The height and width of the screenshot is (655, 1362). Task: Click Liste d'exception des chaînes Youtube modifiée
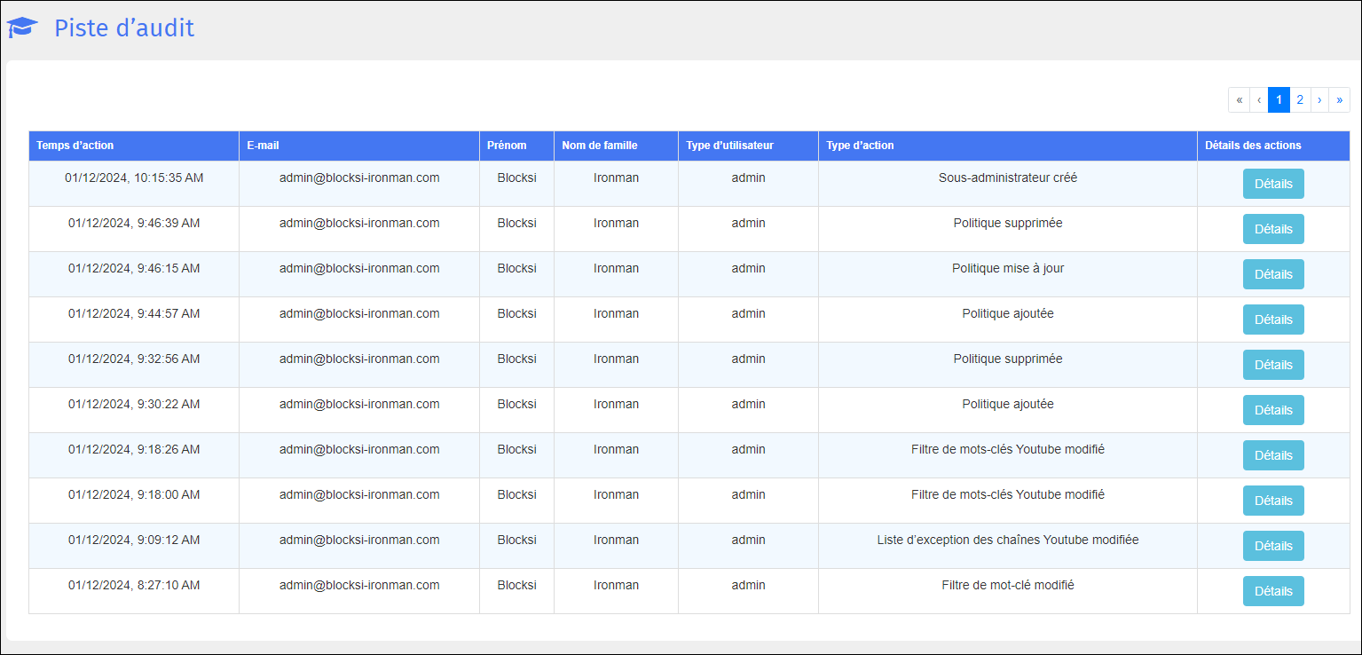coord(1008,540)
